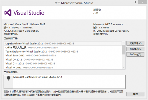Select LightSwitch for Visual Studio 2012 row
Image resolution: width=148 pixels, height=100 pixels.
[x=63, y=44]
